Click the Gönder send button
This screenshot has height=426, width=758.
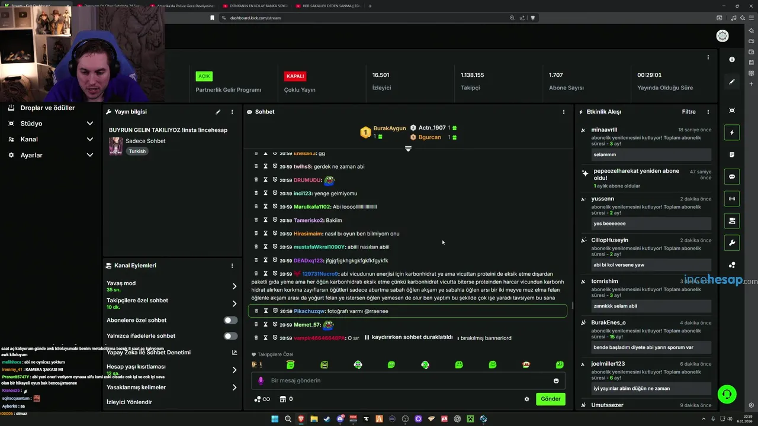(550, 399)
